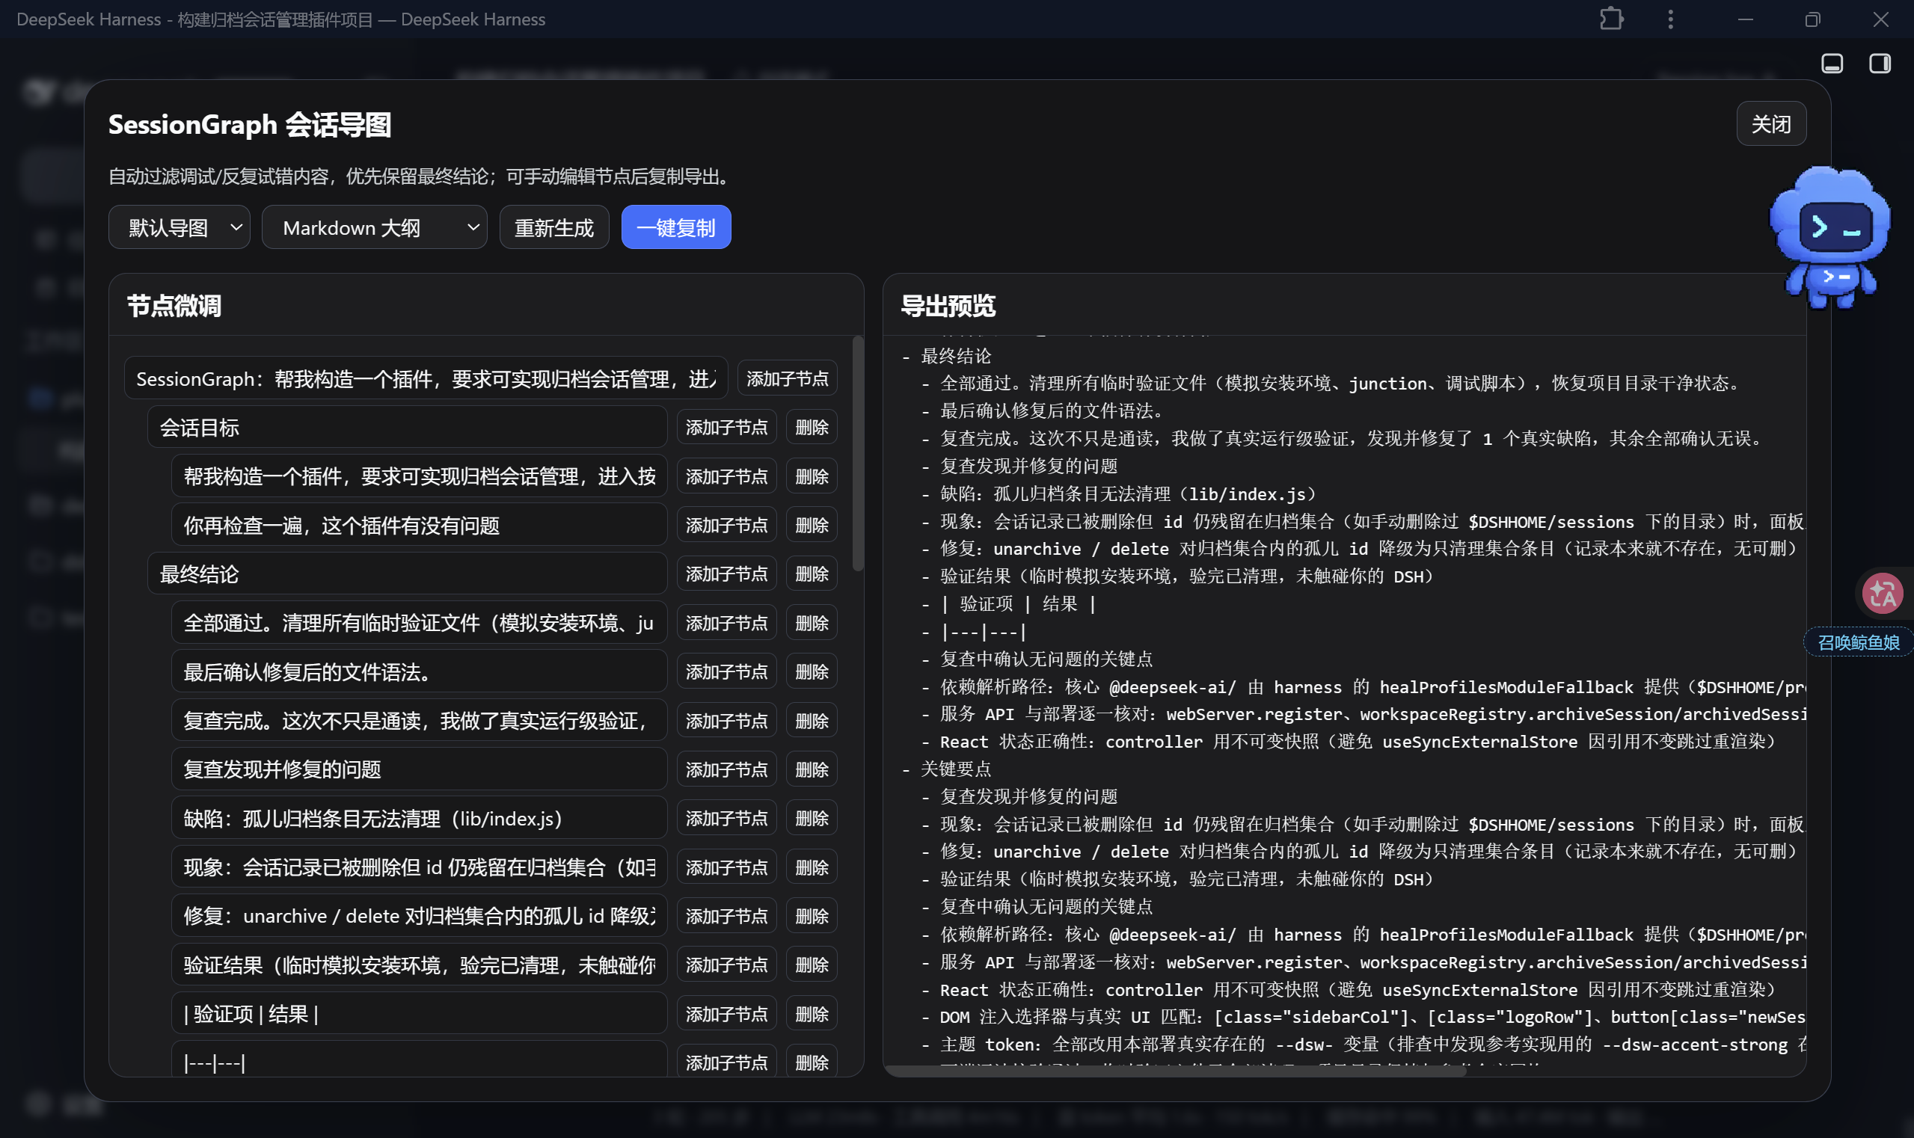Delete the 复查完成 node
The height and width of the screenshot is (1138, 1914).
point(812,720)
